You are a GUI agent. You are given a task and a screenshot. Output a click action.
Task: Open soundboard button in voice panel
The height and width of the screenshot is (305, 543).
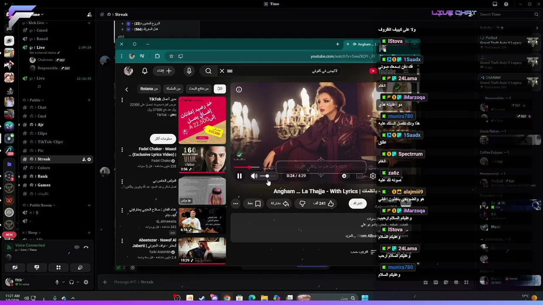pos(80,267)
